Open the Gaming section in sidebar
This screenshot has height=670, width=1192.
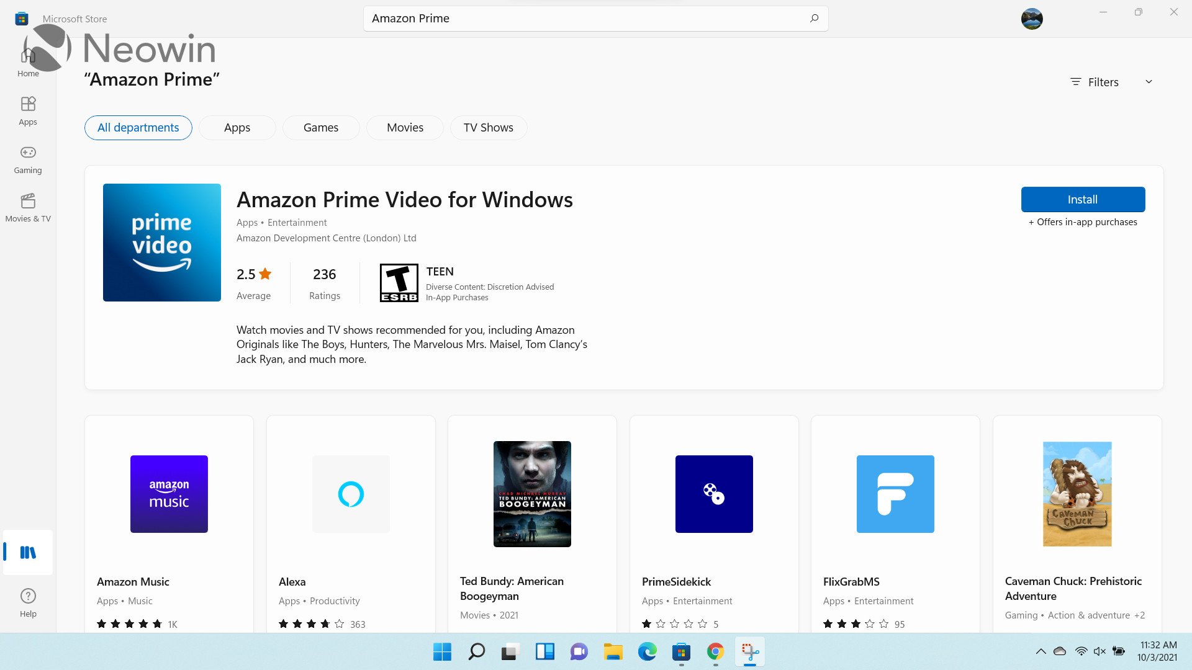click(28, 159)
